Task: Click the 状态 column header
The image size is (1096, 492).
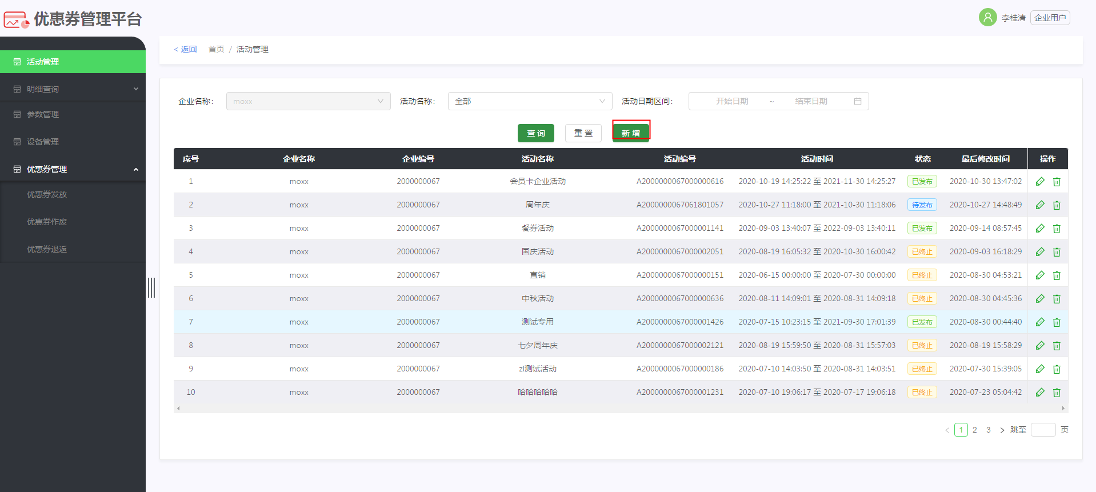Action: (922, 159)
